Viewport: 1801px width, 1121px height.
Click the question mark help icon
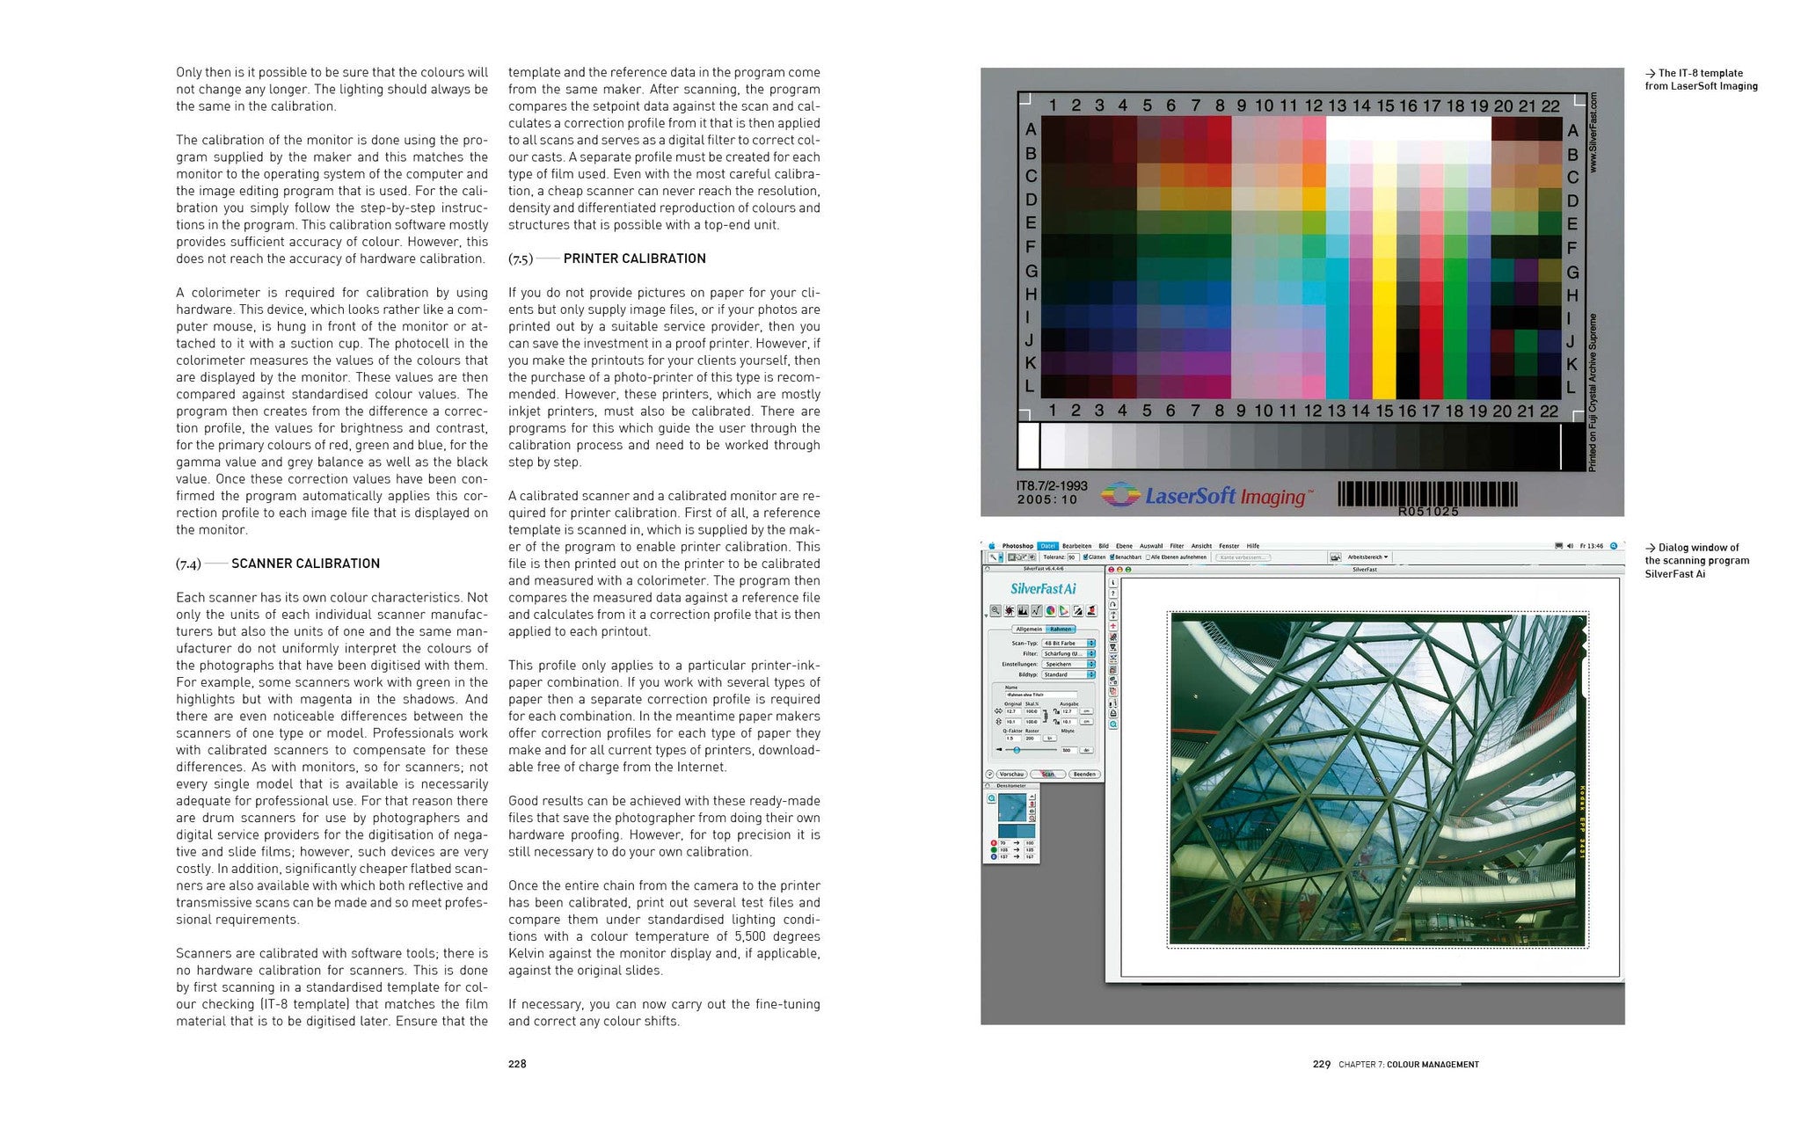[x=1113, y=593]
